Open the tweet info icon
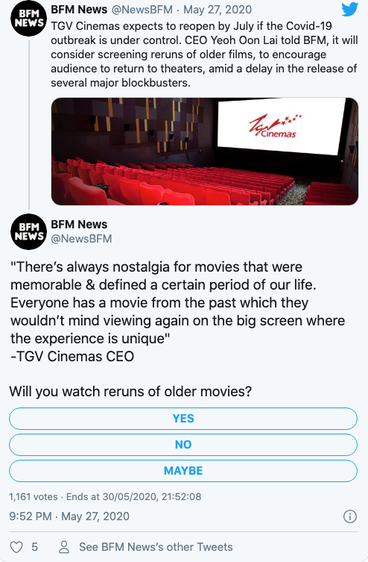Image resolution: width=368 pixels, height=562 pixels. tap(350, 516)
